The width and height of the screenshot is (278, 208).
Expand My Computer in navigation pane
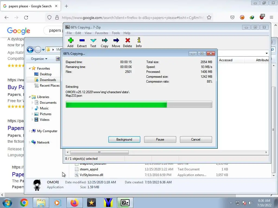coord(30,131)
